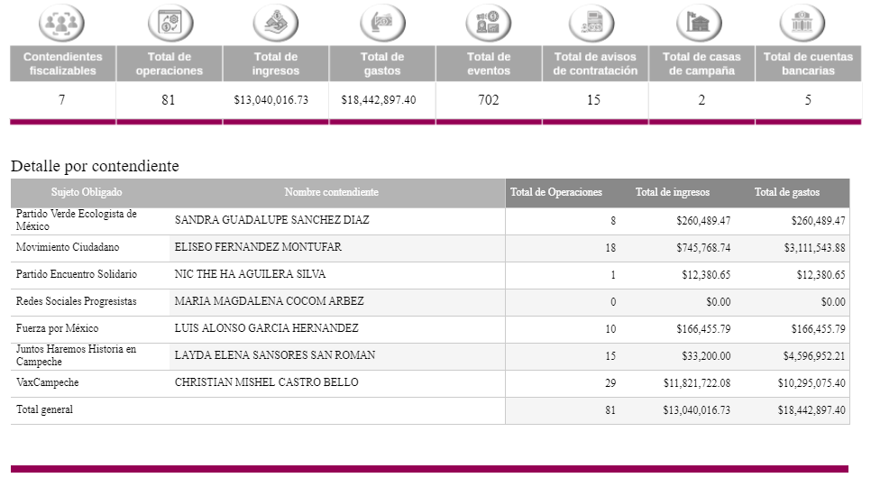
Task: Click the cuentas bancarias count 5
Action: pyautogui.click(x=808, y=100)
